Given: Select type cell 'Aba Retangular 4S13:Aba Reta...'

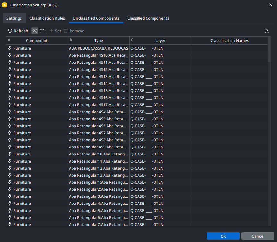Looking at the screenshot, I should (98, 77).
